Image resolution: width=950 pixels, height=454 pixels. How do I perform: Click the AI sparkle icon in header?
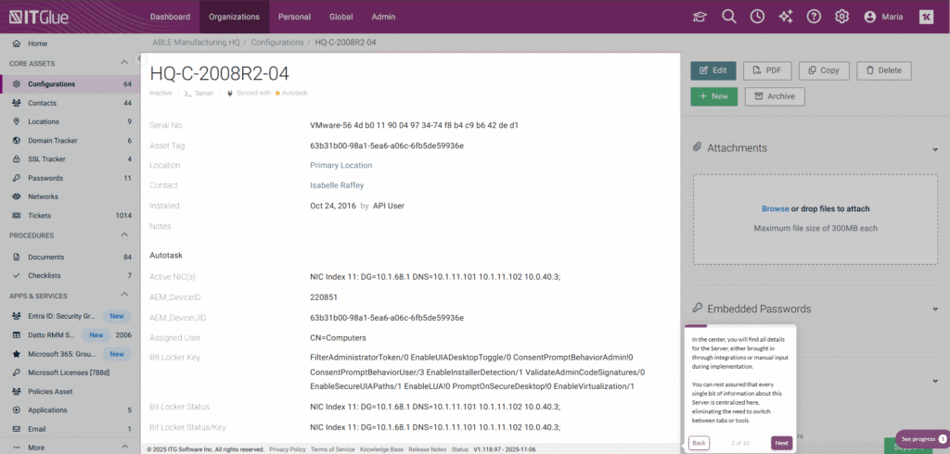[786, 17]
